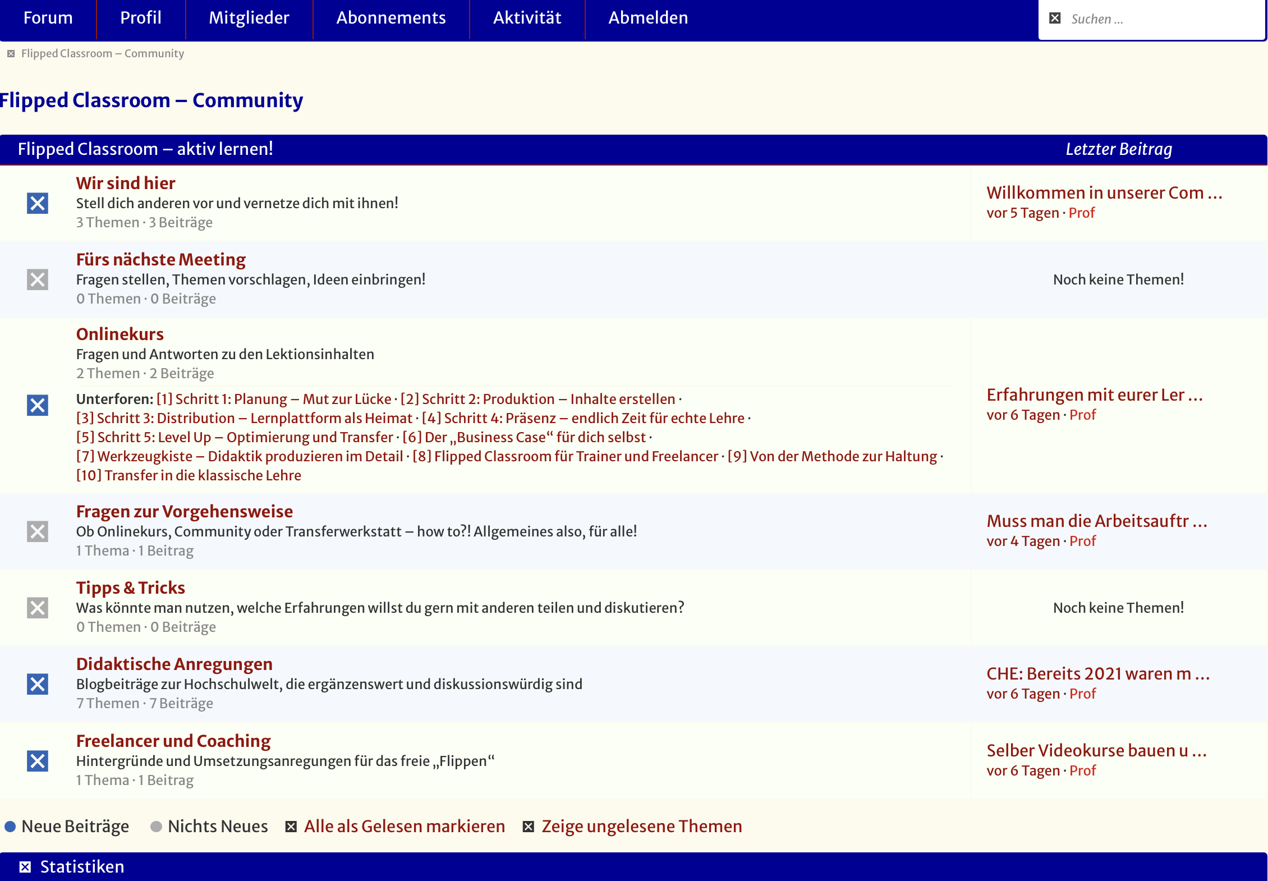
Task: Click the Didaktische Anregungen status icon
Action: tap(38, 684)
